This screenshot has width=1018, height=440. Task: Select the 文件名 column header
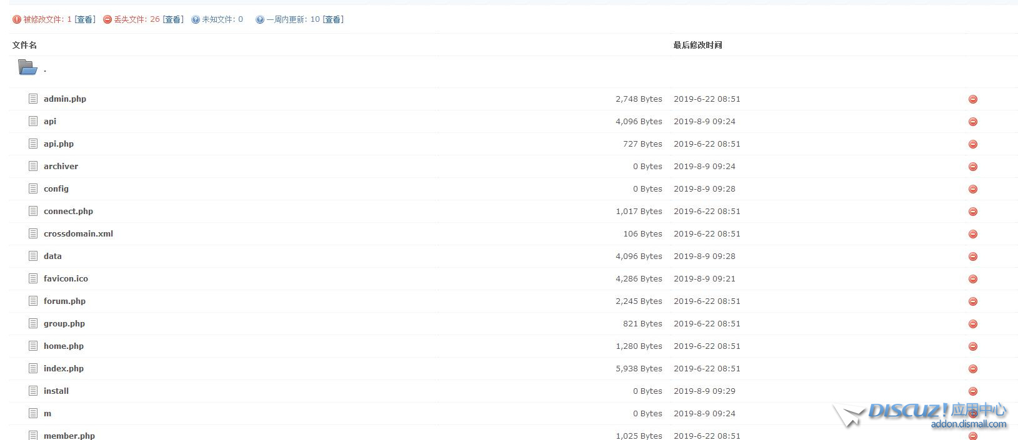point(24,45)
